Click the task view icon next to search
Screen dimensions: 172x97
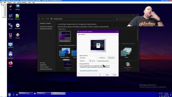17,95
